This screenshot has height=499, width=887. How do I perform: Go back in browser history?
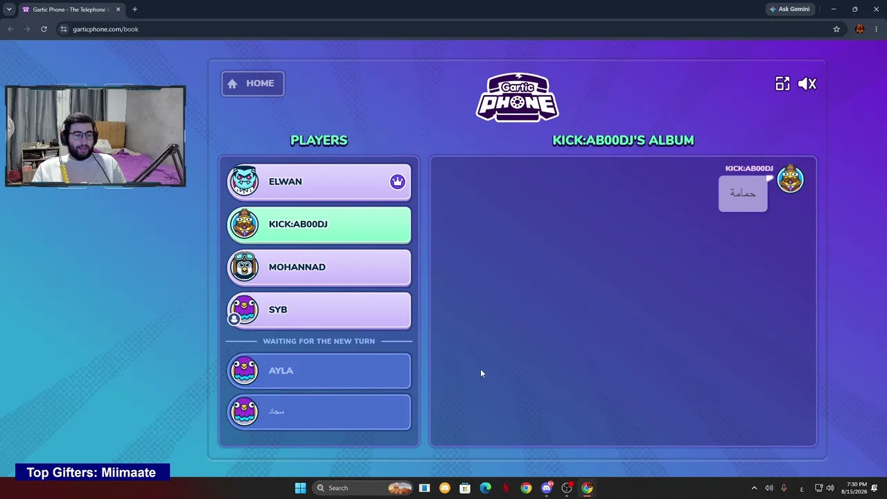coord(10,29)
